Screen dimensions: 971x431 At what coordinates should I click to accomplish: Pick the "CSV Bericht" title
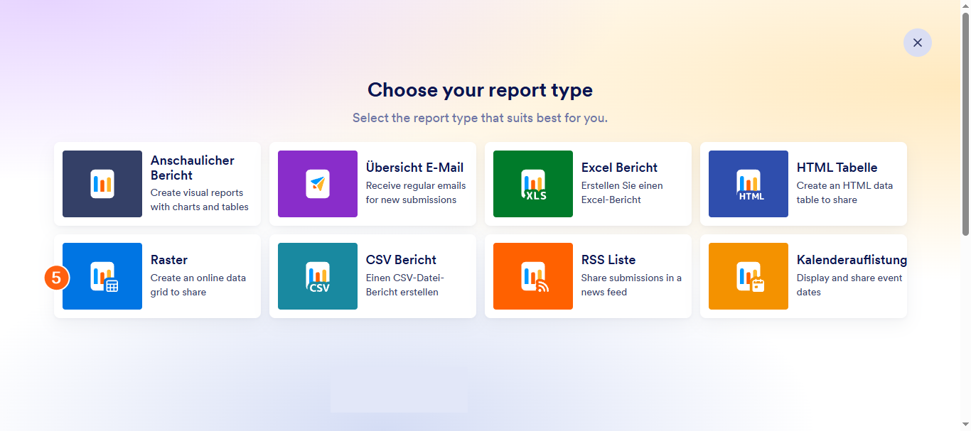401,260
